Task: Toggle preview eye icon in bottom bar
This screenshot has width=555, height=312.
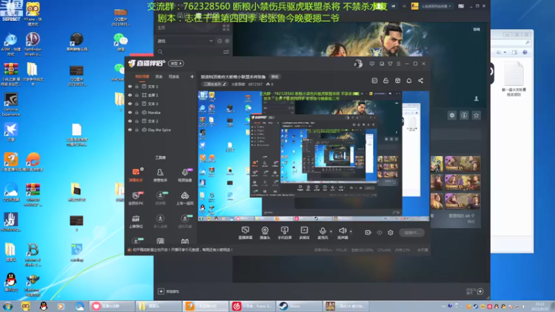Action: coord(379,232)
